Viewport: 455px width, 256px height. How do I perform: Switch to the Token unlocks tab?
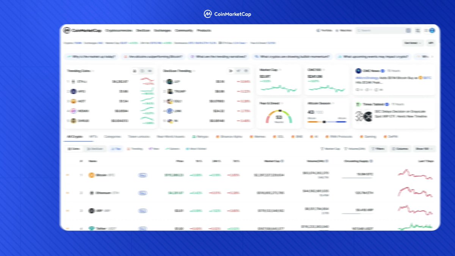point(138,137)
